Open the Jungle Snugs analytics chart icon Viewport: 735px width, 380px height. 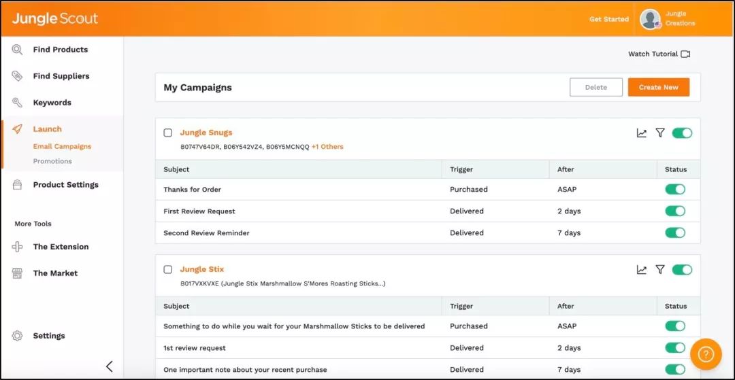coord(641,133)
